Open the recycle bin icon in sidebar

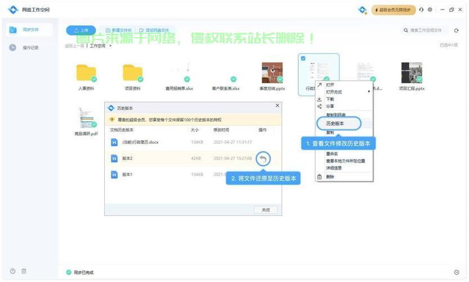[24, 271]
